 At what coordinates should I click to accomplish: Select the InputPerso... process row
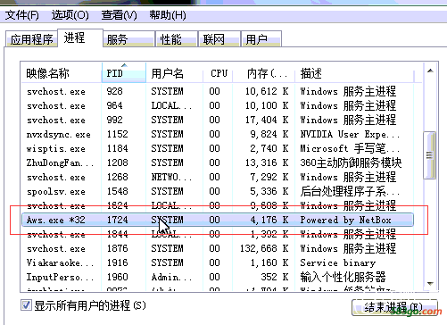click(218, 277)
